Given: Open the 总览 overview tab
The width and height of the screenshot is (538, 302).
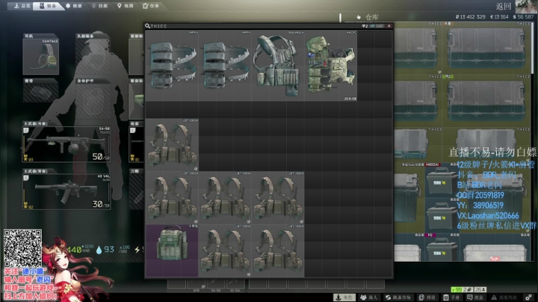Looking at the screenshot, I should pos(21,6).
